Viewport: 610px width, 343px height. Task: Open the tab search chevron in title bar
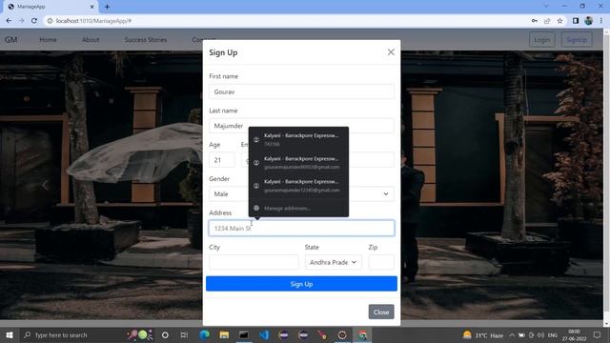pos(546,7)
